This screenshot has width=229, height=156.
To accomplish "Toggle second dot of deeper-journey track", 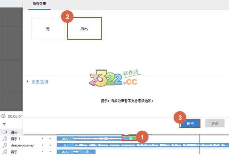I will tap(50, 145).
